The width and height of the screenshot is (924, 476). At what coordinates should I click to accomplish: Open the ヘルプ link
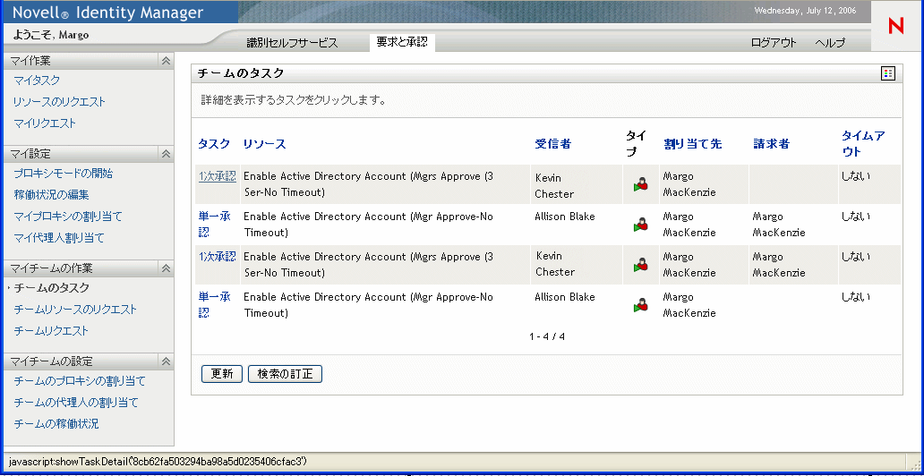coord(830,43)
